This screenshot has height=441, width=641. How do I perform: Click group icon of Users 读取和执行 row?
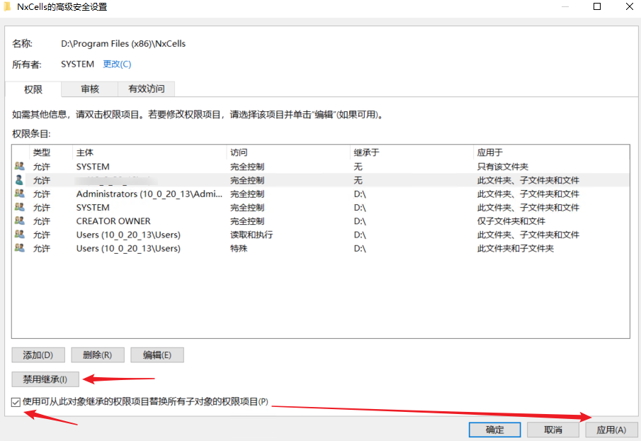pos(19,235)
